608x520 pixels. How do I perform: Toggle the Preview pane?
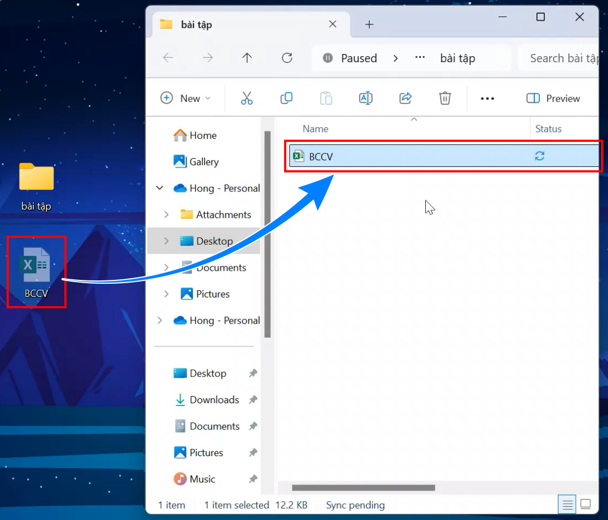553,98
